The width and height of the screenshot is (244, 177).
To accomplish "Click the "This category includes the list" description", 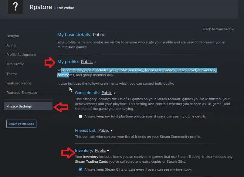I will tap(152, 104).
